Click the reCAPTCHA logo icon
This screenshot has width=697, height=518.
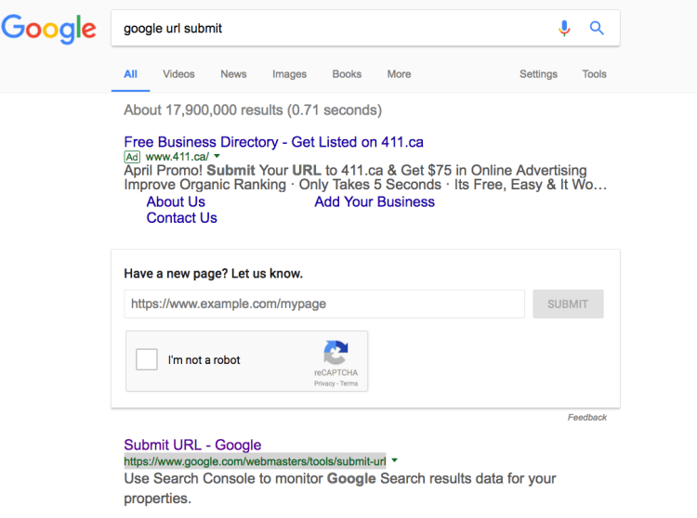(x=335, y=353)
